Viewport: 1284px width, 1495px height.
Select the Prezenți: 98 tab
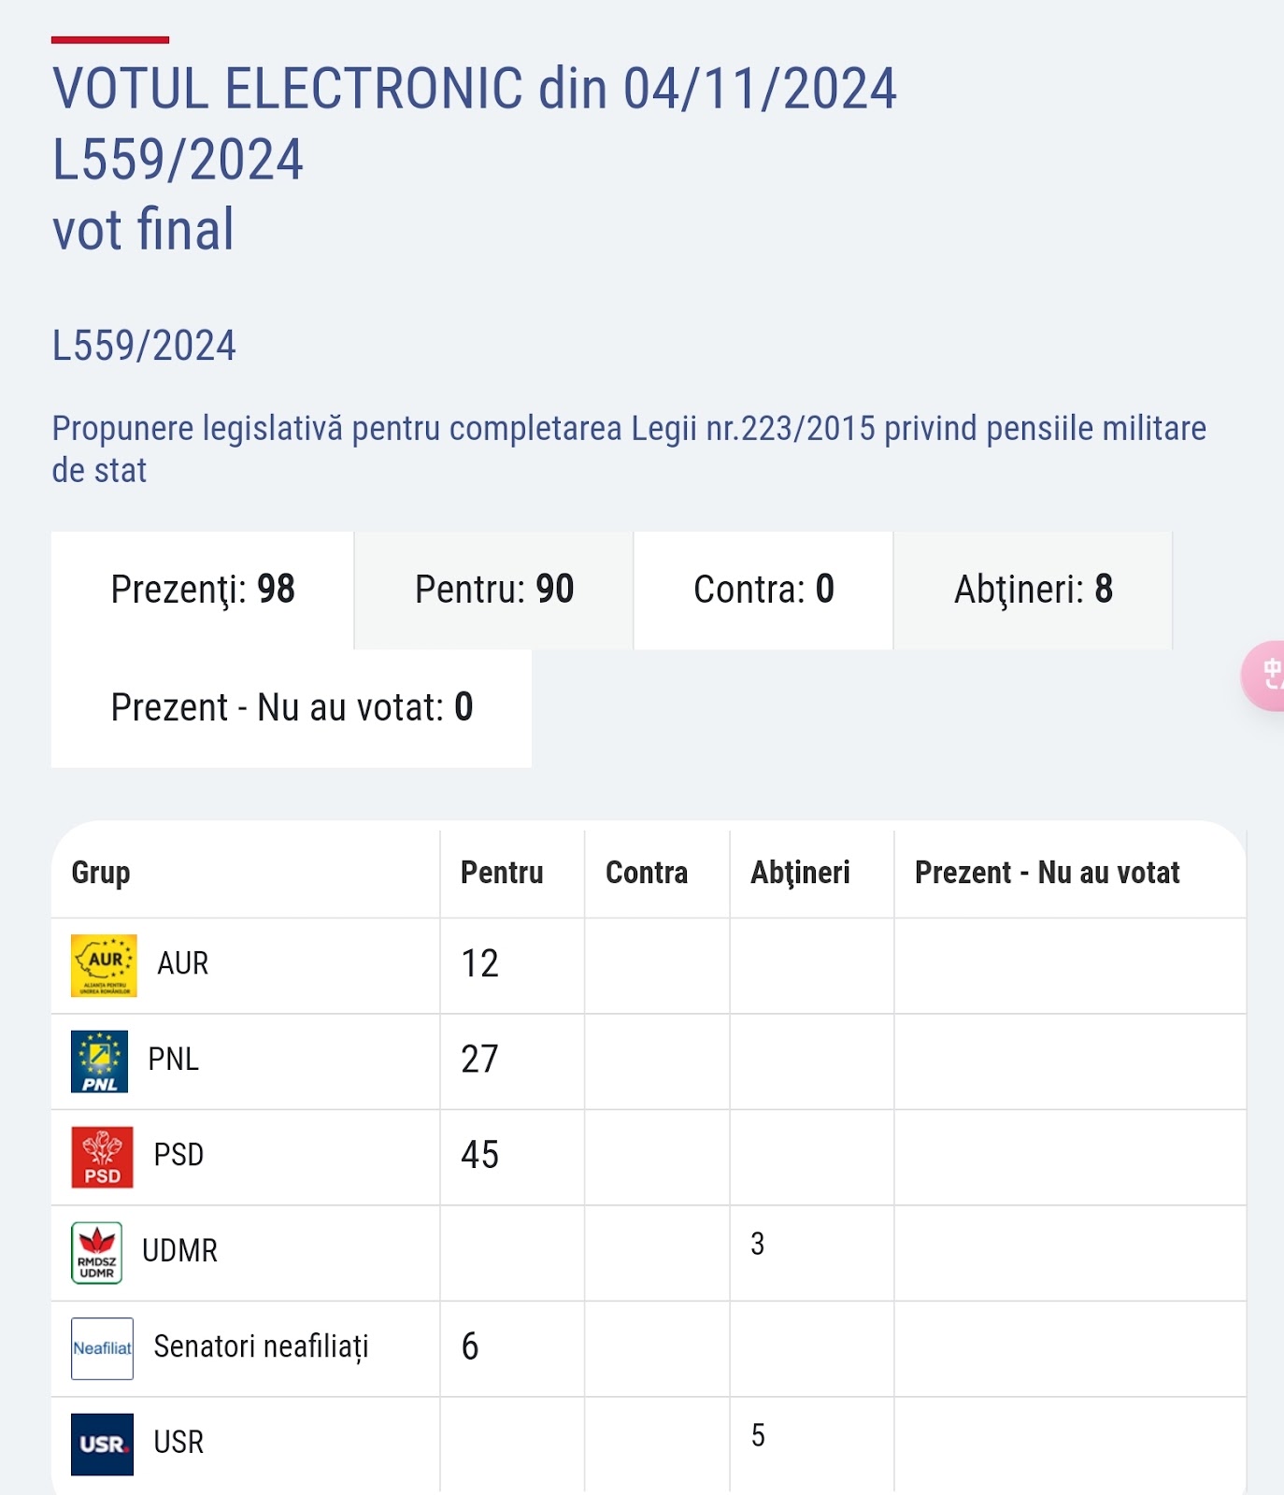(x=203, y=591)
